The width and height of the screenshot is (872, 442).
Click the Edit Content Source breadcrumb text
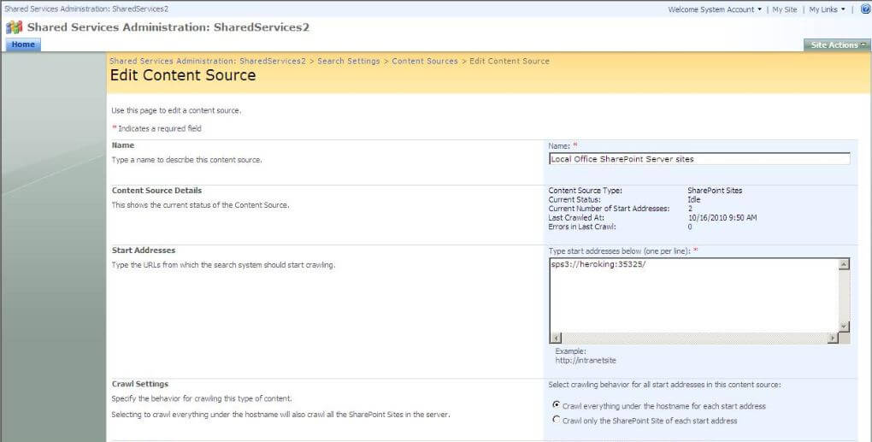pos(510,62)
